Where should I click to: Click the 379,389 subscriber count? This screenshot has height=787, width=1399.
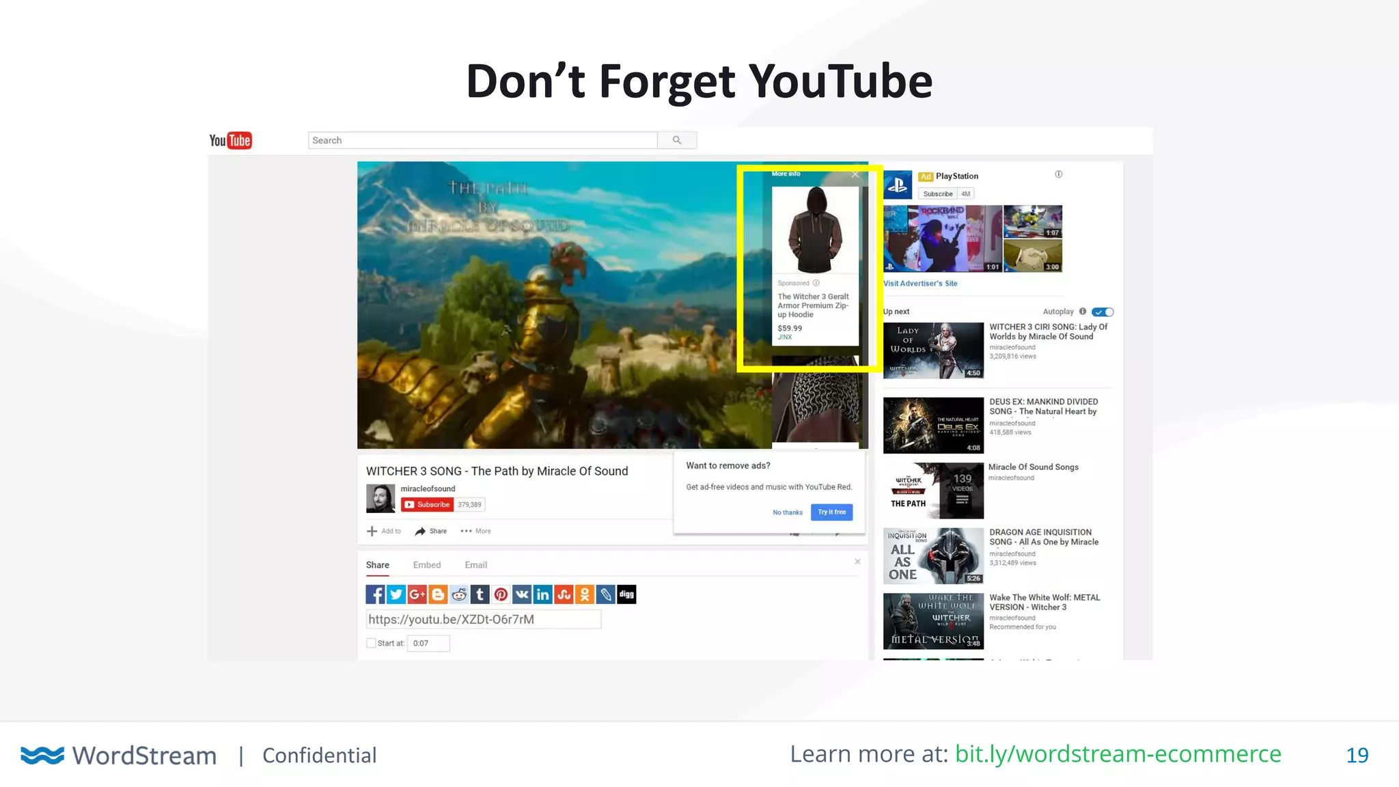pyautogui.click(x=469, y=505)
